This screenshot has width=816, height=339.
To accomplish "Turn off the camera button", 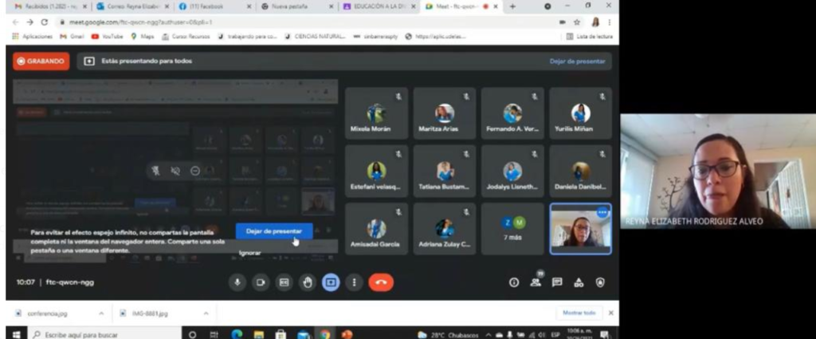I will [x=261, y=282].
